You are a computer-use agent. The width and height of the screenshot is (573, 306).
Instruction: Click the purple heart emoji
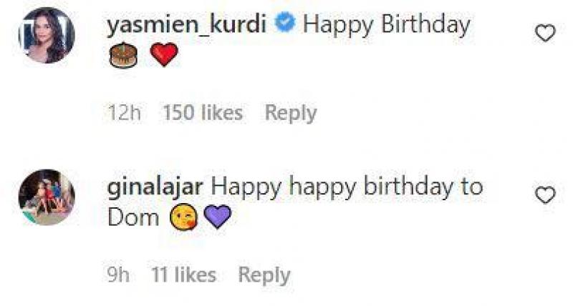[x=217, y=217]
